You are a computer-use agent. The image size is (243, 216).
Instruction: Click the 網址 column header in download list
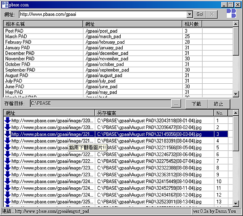49,113
